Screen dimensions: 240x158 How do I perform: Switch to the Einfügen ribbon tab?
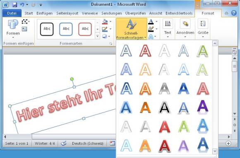(x=44, y=13)
